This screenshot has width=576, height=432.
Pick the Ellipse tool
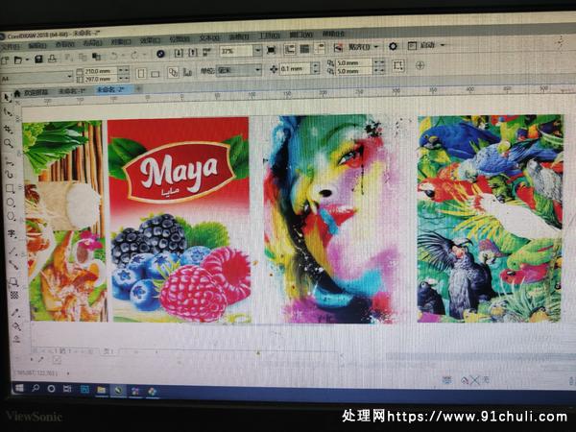[10, 204]
